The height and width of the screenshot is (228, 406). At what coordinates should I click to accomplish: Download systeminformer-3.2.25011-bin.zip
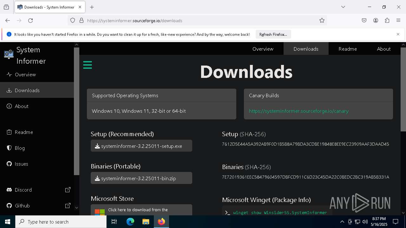141,178
